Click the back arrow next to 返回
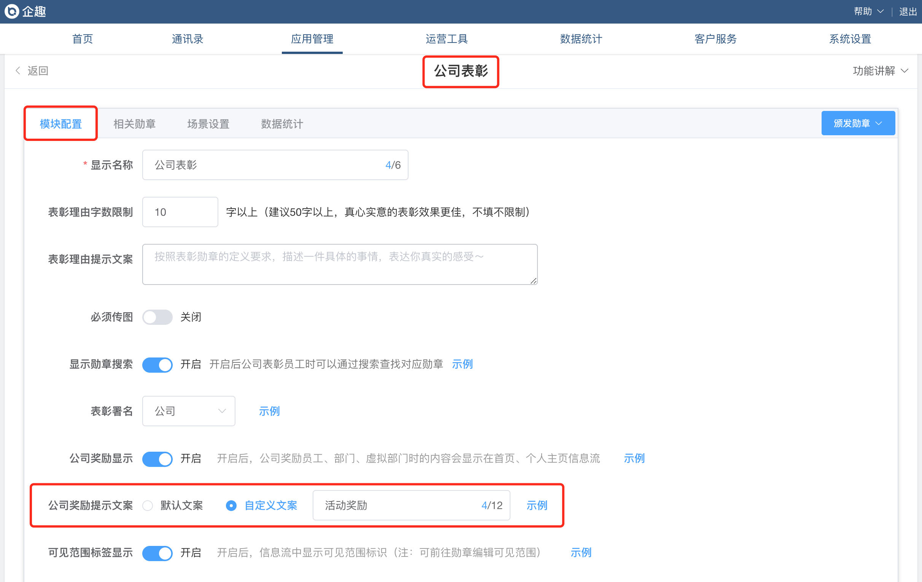This screenshot has height=582, width=922. tap(17, 71)
